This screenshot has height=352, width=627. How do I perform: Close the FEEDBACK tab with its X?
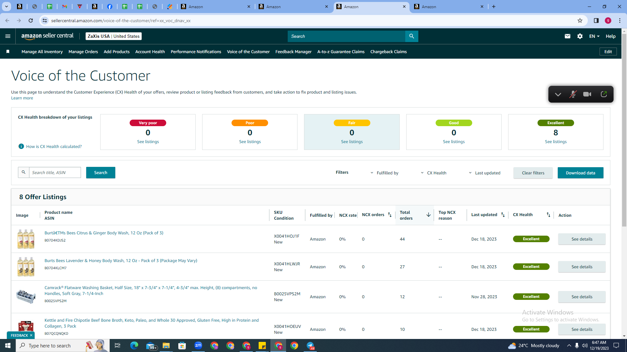point(31,335)
